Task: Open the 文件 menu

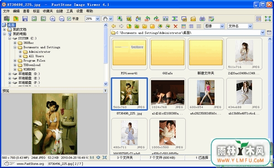Action: [6, 11]
